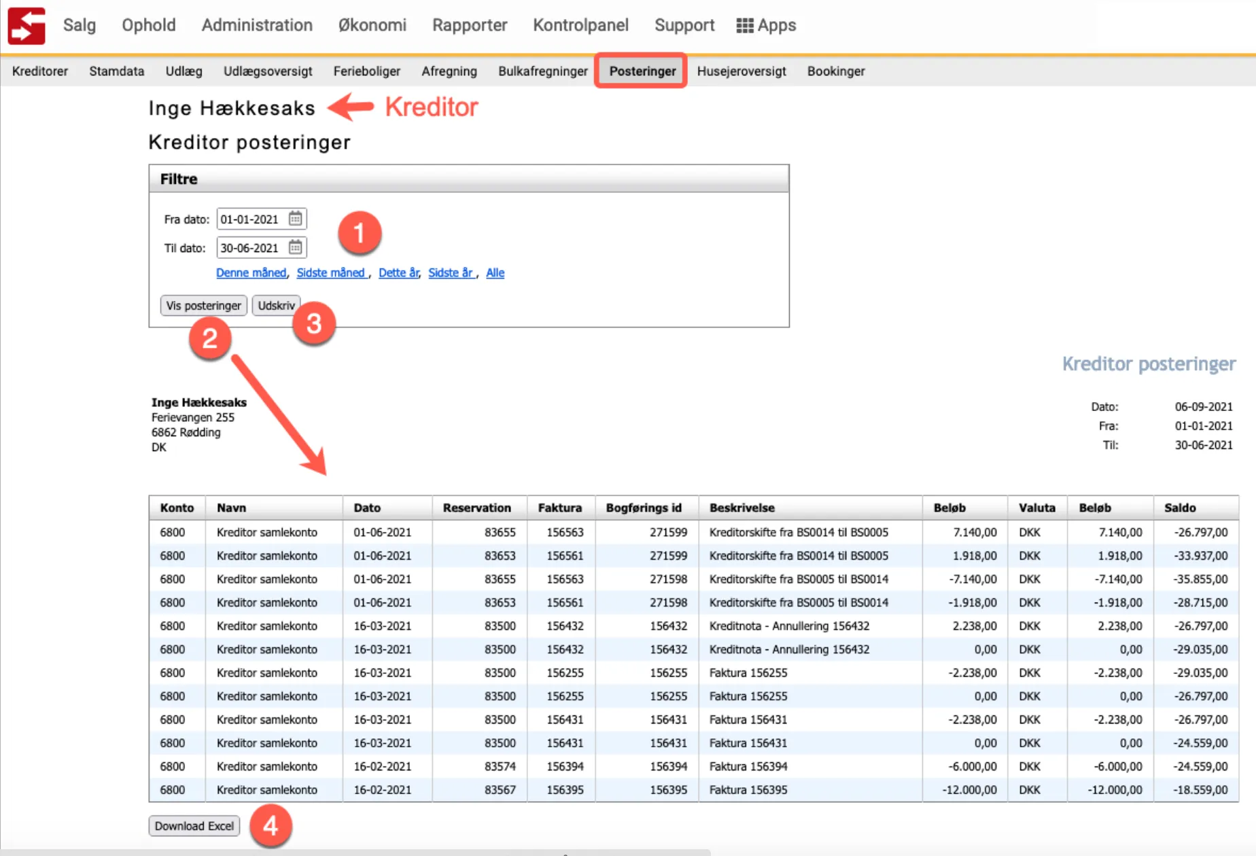The height and width of the screenshot is (856, 1256).
Task: Click the Til dato date field
Action: click(262, 247)
